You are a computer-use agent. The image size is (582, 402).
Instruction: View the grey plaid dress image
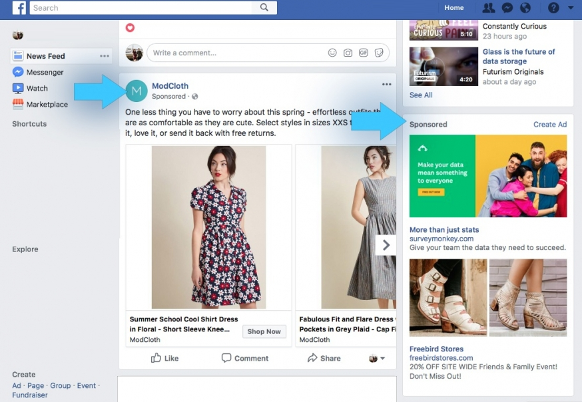358,227
